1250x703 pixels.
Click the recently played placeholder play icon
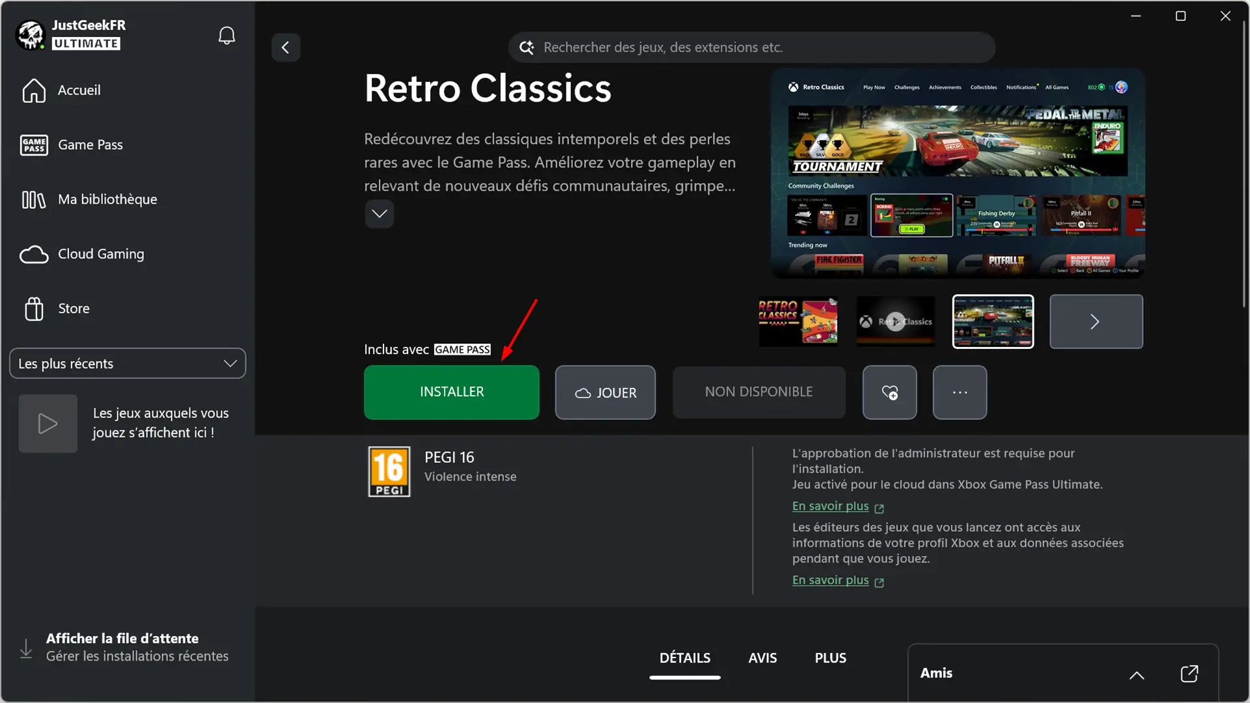pyautogui.click(x=48, y=424)
